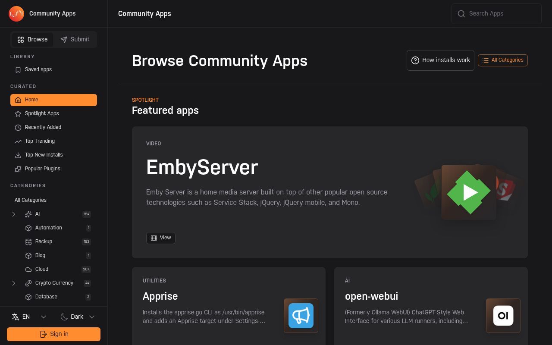Open the Dark theme dropdown
This screenshot has width=552, height=345.
pyautogui.click(x=78, y=317)
